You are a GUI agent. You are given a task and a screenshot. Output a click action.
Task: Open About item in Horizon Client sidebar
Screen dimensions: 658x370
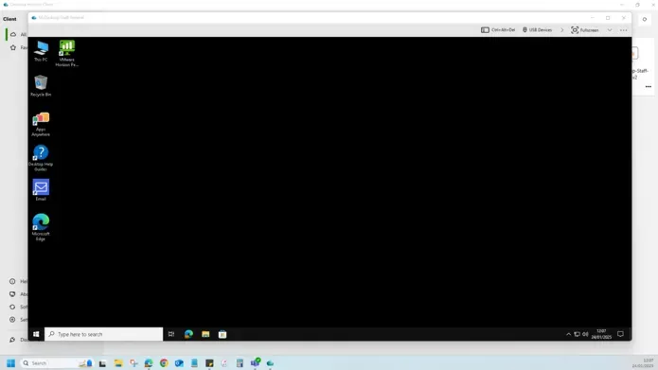pos(18,294)
